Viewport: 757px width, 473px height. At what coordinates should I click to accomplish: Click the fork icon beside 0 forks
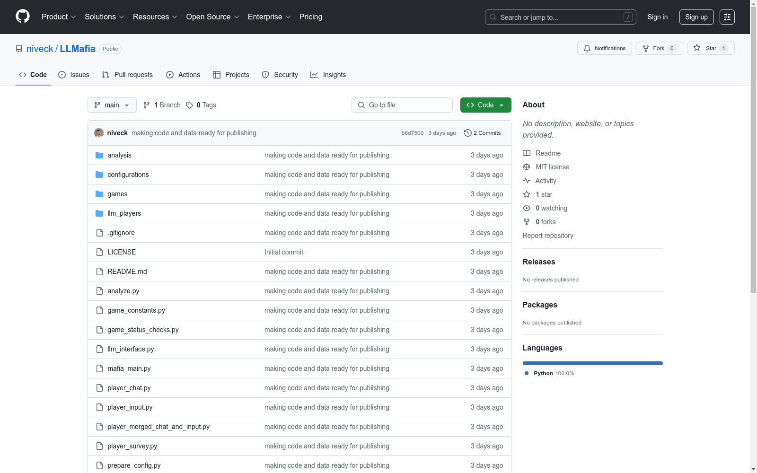527,222
